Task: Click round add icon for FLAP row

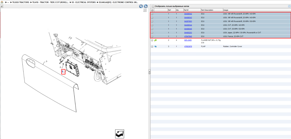Action: [x=152, y=47]
